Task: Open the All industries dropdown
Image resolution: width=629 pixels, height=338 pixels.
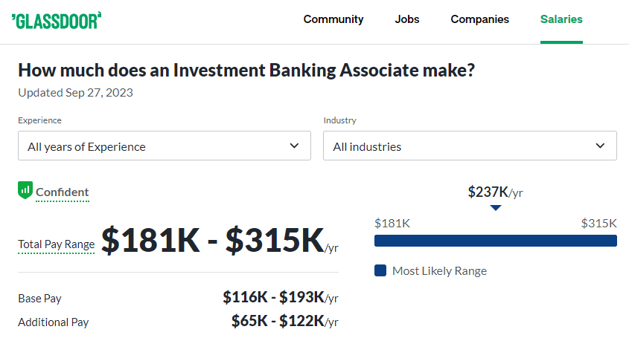Action: click(x=470, y=146)
